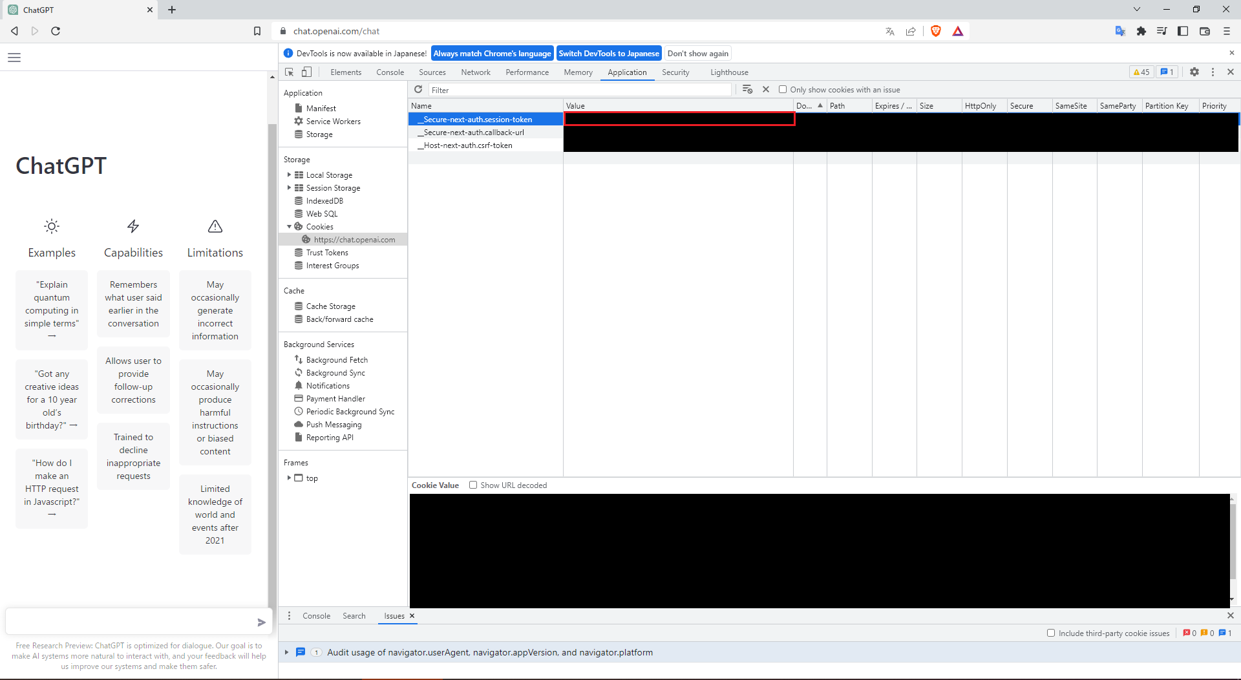Image resolution: width=1241 pixels, height=680 pixels.
Task: Open the Trust Tokens item
Action: tap(327, 252)
